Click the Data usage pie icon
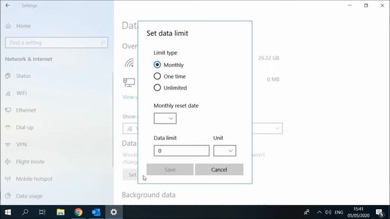The image size is (390, 219). pyautogui.click(x=8, y=196)
